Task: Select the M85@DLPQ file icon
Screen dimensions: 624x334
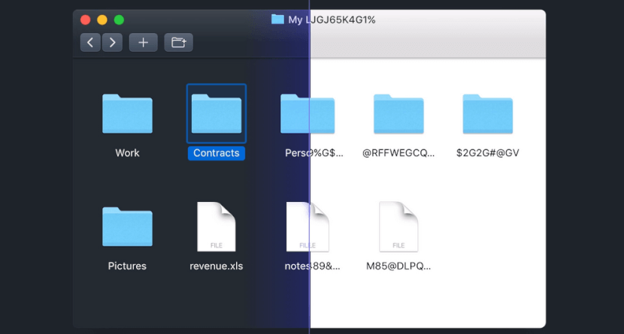Action: point(398,227)
